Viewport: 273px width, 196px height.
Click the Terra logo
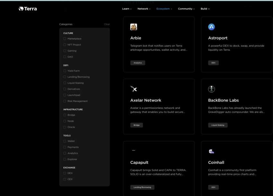coord(28,9)
